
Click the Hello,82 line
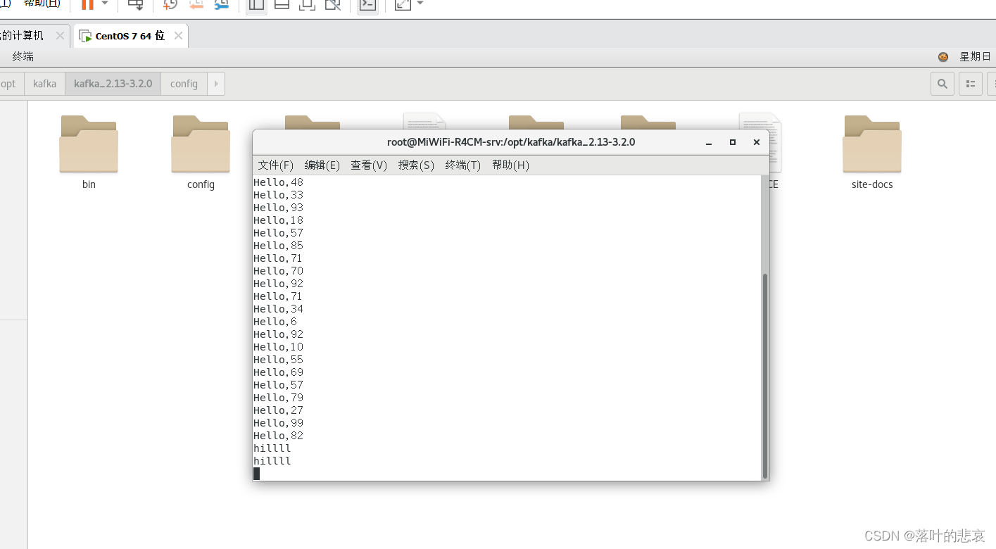pos(278,436)
